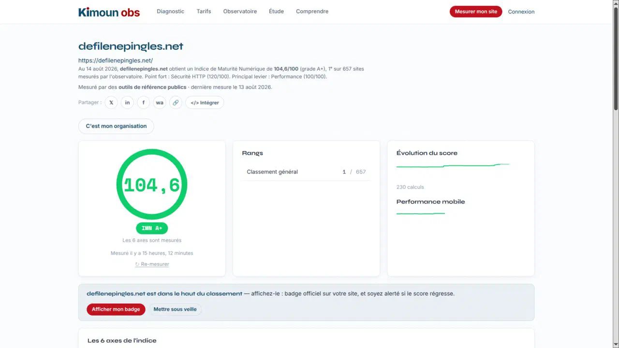This screenshot has width=619, height=348.
Task: Click the '230 calculs' text
Action: (410, 187)
